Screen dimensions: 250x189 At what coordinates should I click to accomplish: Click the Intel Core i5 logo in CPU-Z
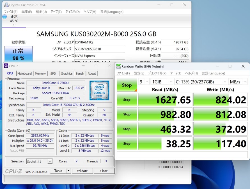(x=99, y=90)
